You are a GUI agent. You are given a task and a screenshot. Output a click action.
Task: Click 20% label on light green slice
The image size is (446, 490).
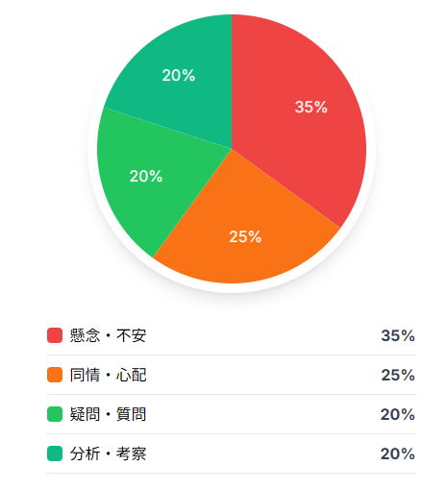coord(146,177)
